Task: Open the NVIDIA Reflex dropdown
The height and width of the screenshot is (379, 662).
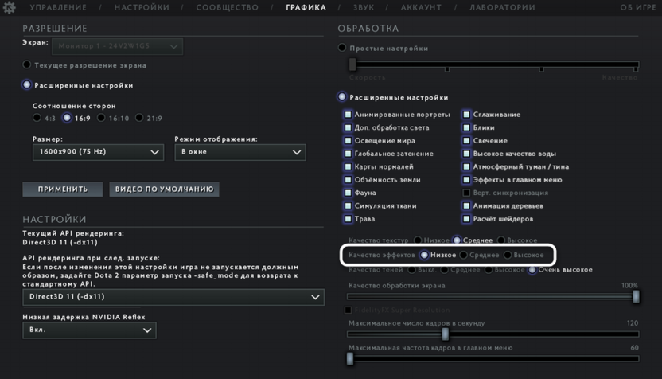Action: (x=89, y=330)
